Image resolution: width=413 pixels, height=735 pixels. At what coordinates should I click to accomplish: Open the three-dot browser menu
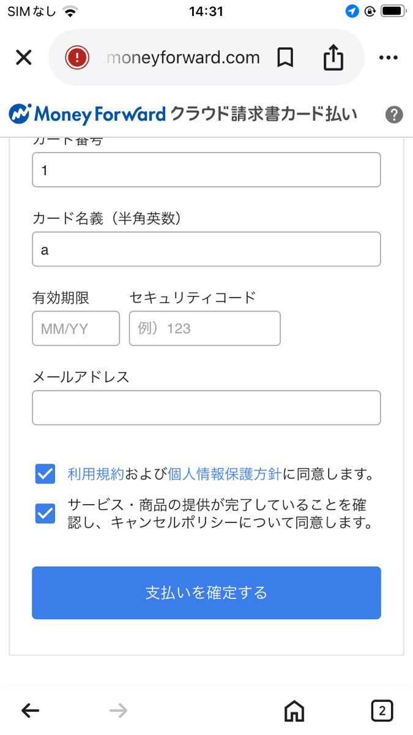click(x=389, y=58)
